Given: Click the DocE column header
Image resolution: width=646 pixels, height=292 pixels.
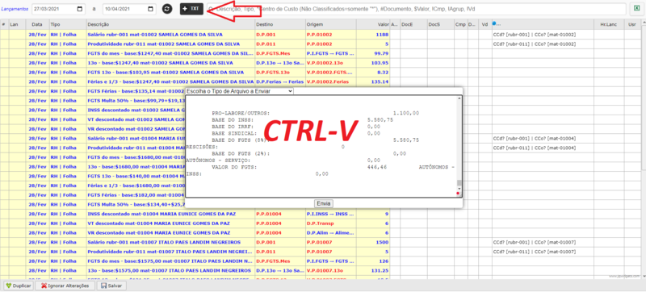Looking at the screenshot, I should tap(413, 25).
